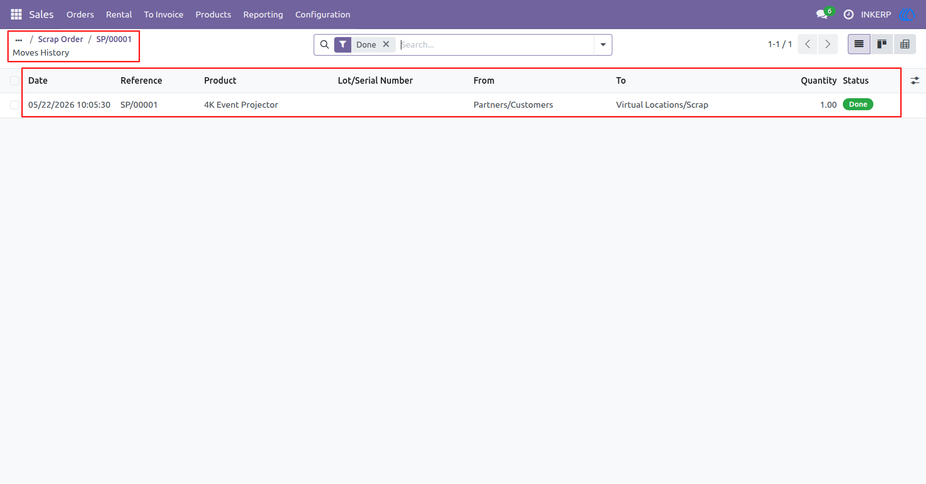The image size is (926, 484).
Task: Switch to pivot table view
Action: [904, 44]
